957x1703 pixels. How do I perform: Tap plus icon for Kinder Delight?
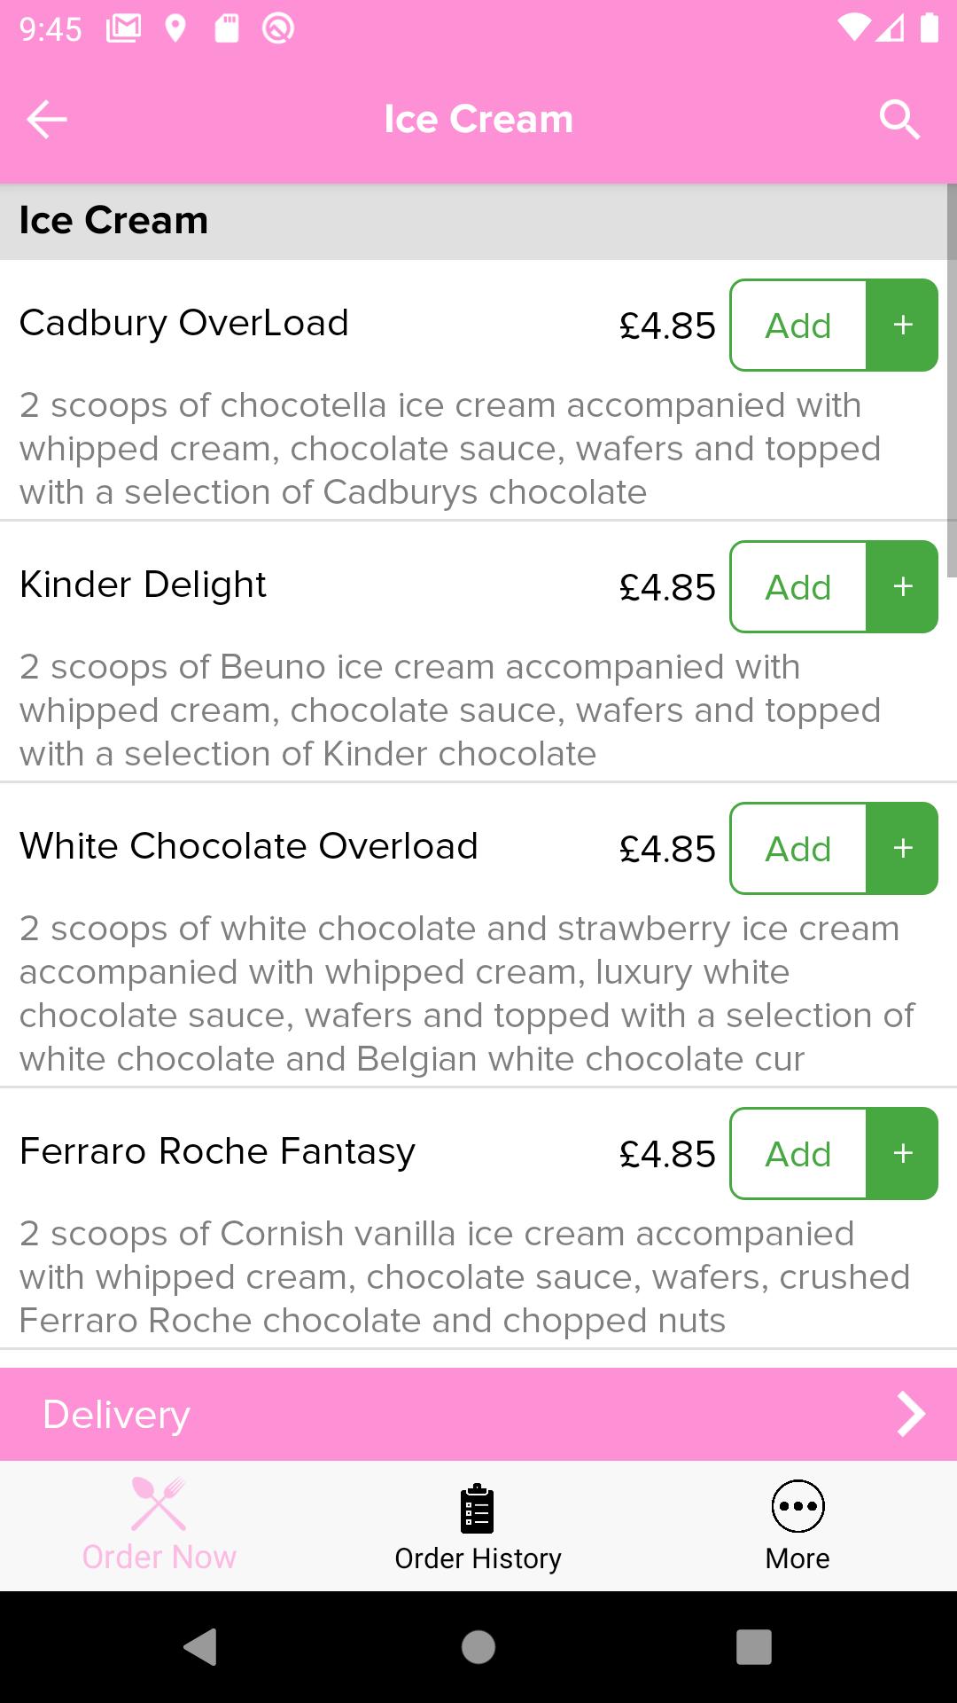(x=902, y=586)
